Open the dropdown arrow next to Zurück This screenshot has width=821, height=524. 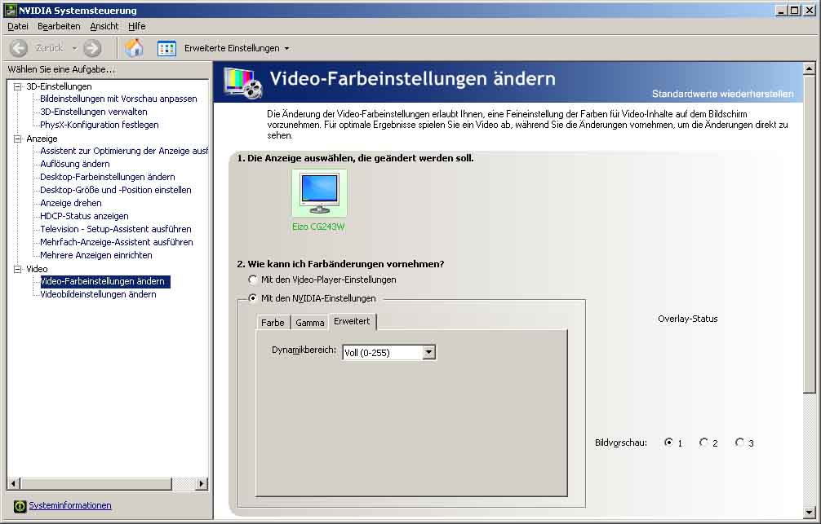click(74, 48)
